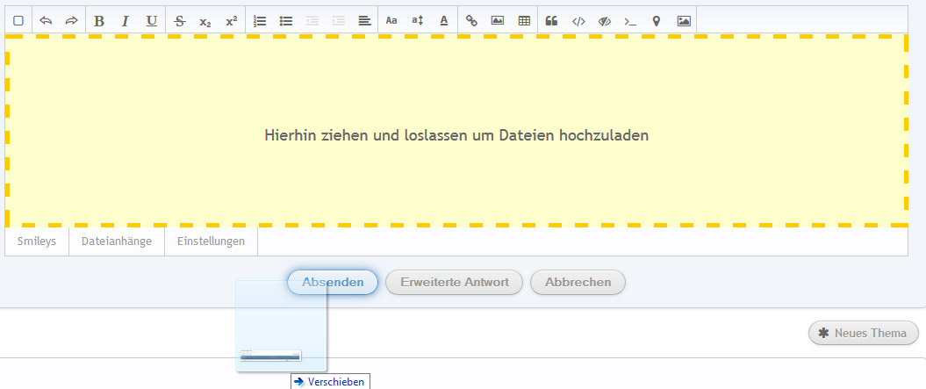
Task: Insert a code block
Action: pos(578,20)
